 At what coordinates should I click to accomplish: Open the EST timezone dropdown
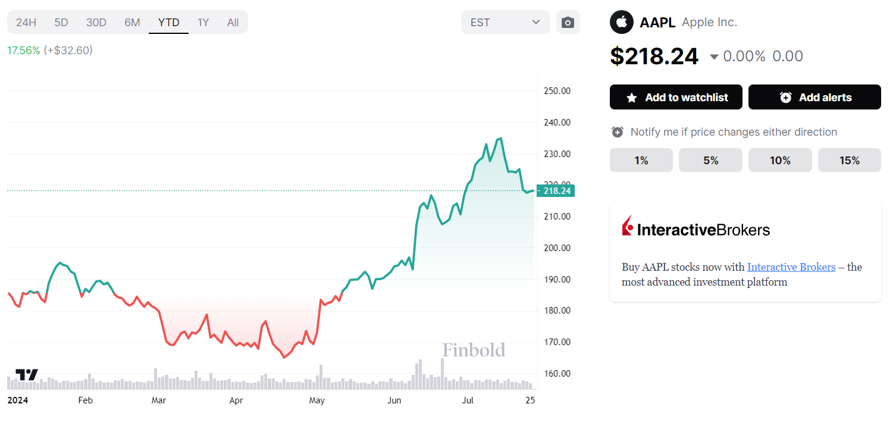pos(505,23)
